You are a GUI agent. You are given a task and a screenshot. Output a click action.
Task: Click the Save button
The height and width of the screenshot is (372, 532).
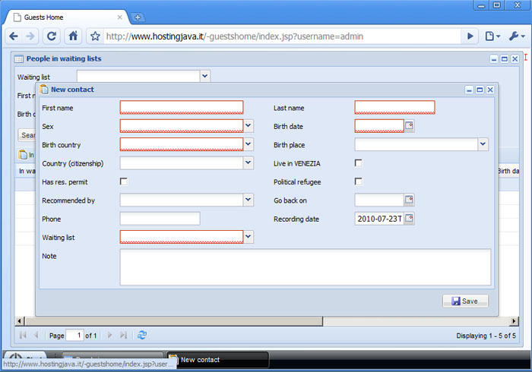(x=465, y=301)
